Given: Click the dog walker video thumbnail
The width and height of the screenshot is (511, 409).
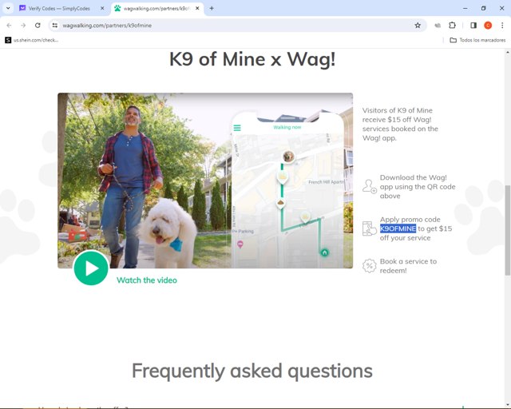Looking at the screenshot, I should coord(205,181).
